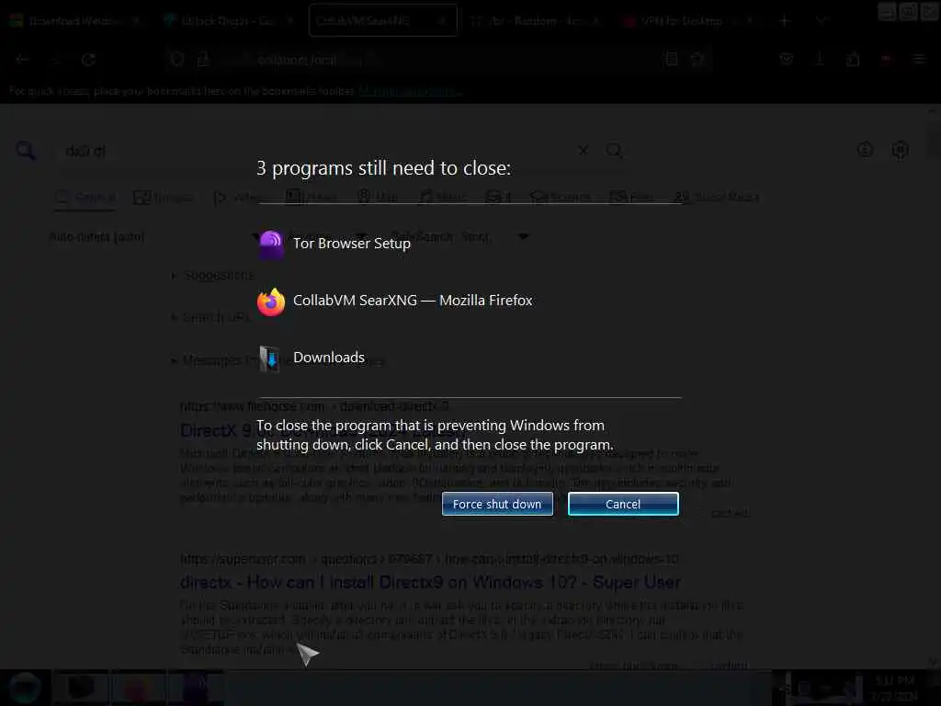Clear the SearXNG search query with the X
The width and height of the screenshot is (941, 706).
(583, 150)
